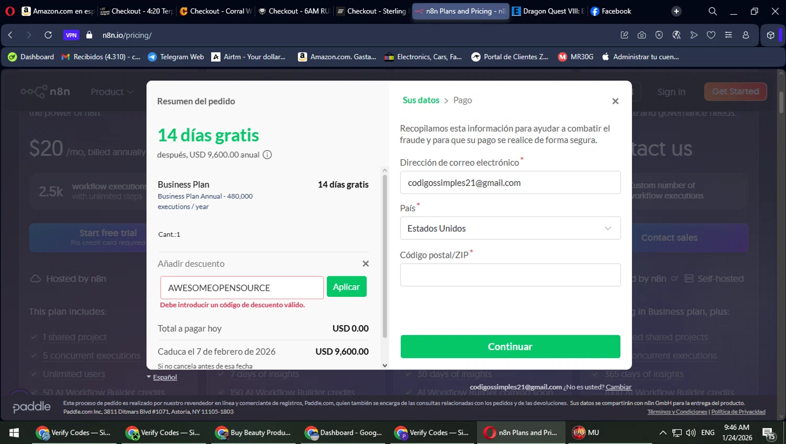Click the Pago breadcrumb step
Screen dimensions: 786x444
[x=463, y=100]
